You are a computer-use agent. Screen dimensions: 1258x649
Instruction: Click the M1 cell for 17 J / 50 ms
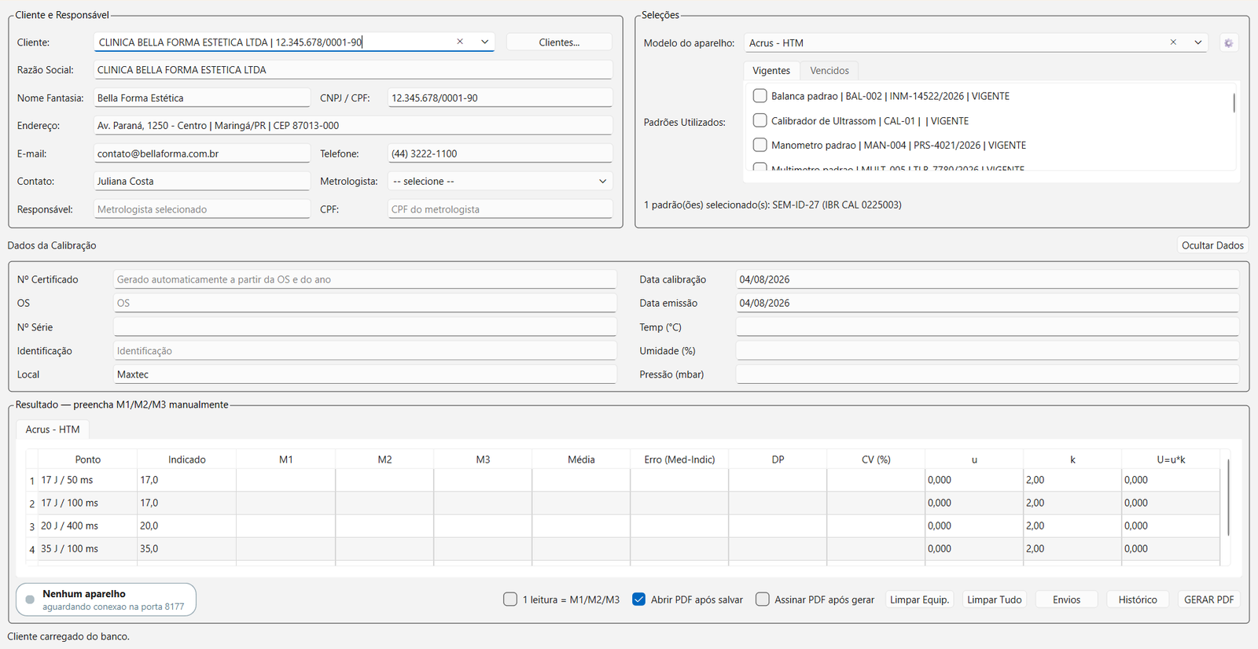coord(285,480)
